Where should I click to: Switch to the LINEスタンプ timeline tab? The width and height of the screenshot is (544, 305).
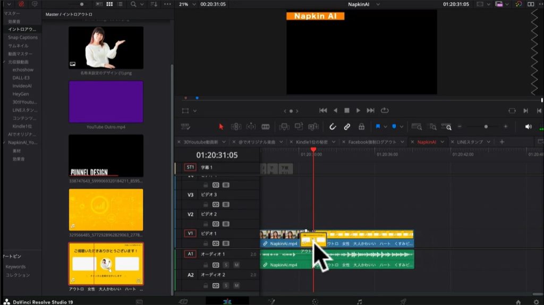click(470, 142)
